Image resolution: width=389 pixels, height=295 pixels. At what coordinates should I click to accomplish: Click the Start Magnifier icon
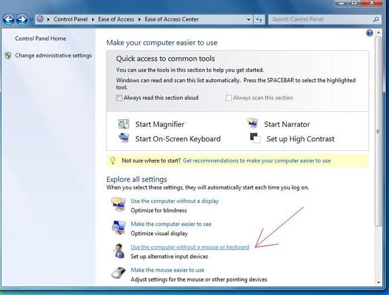tap(123, 125)
